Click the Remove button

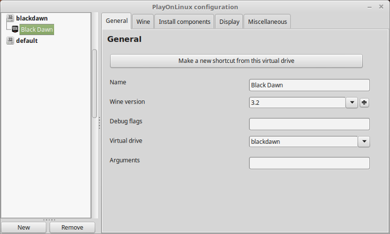pos(72,227)
